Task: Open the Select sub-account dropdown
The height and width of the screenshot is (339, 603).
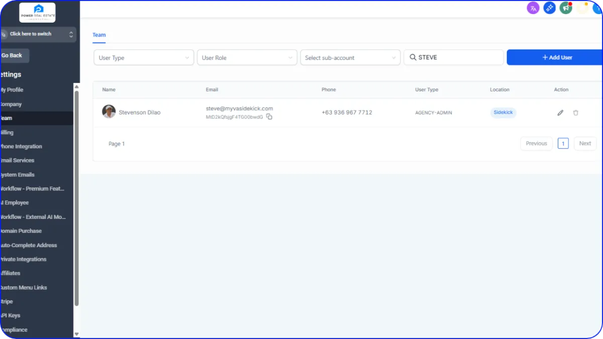Action: [x=350, y=58]
